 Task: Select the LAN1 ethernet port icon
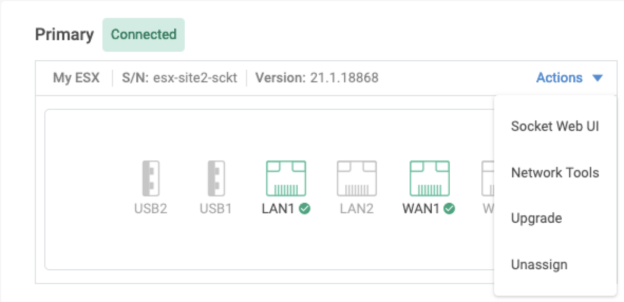tap(286, 178)
